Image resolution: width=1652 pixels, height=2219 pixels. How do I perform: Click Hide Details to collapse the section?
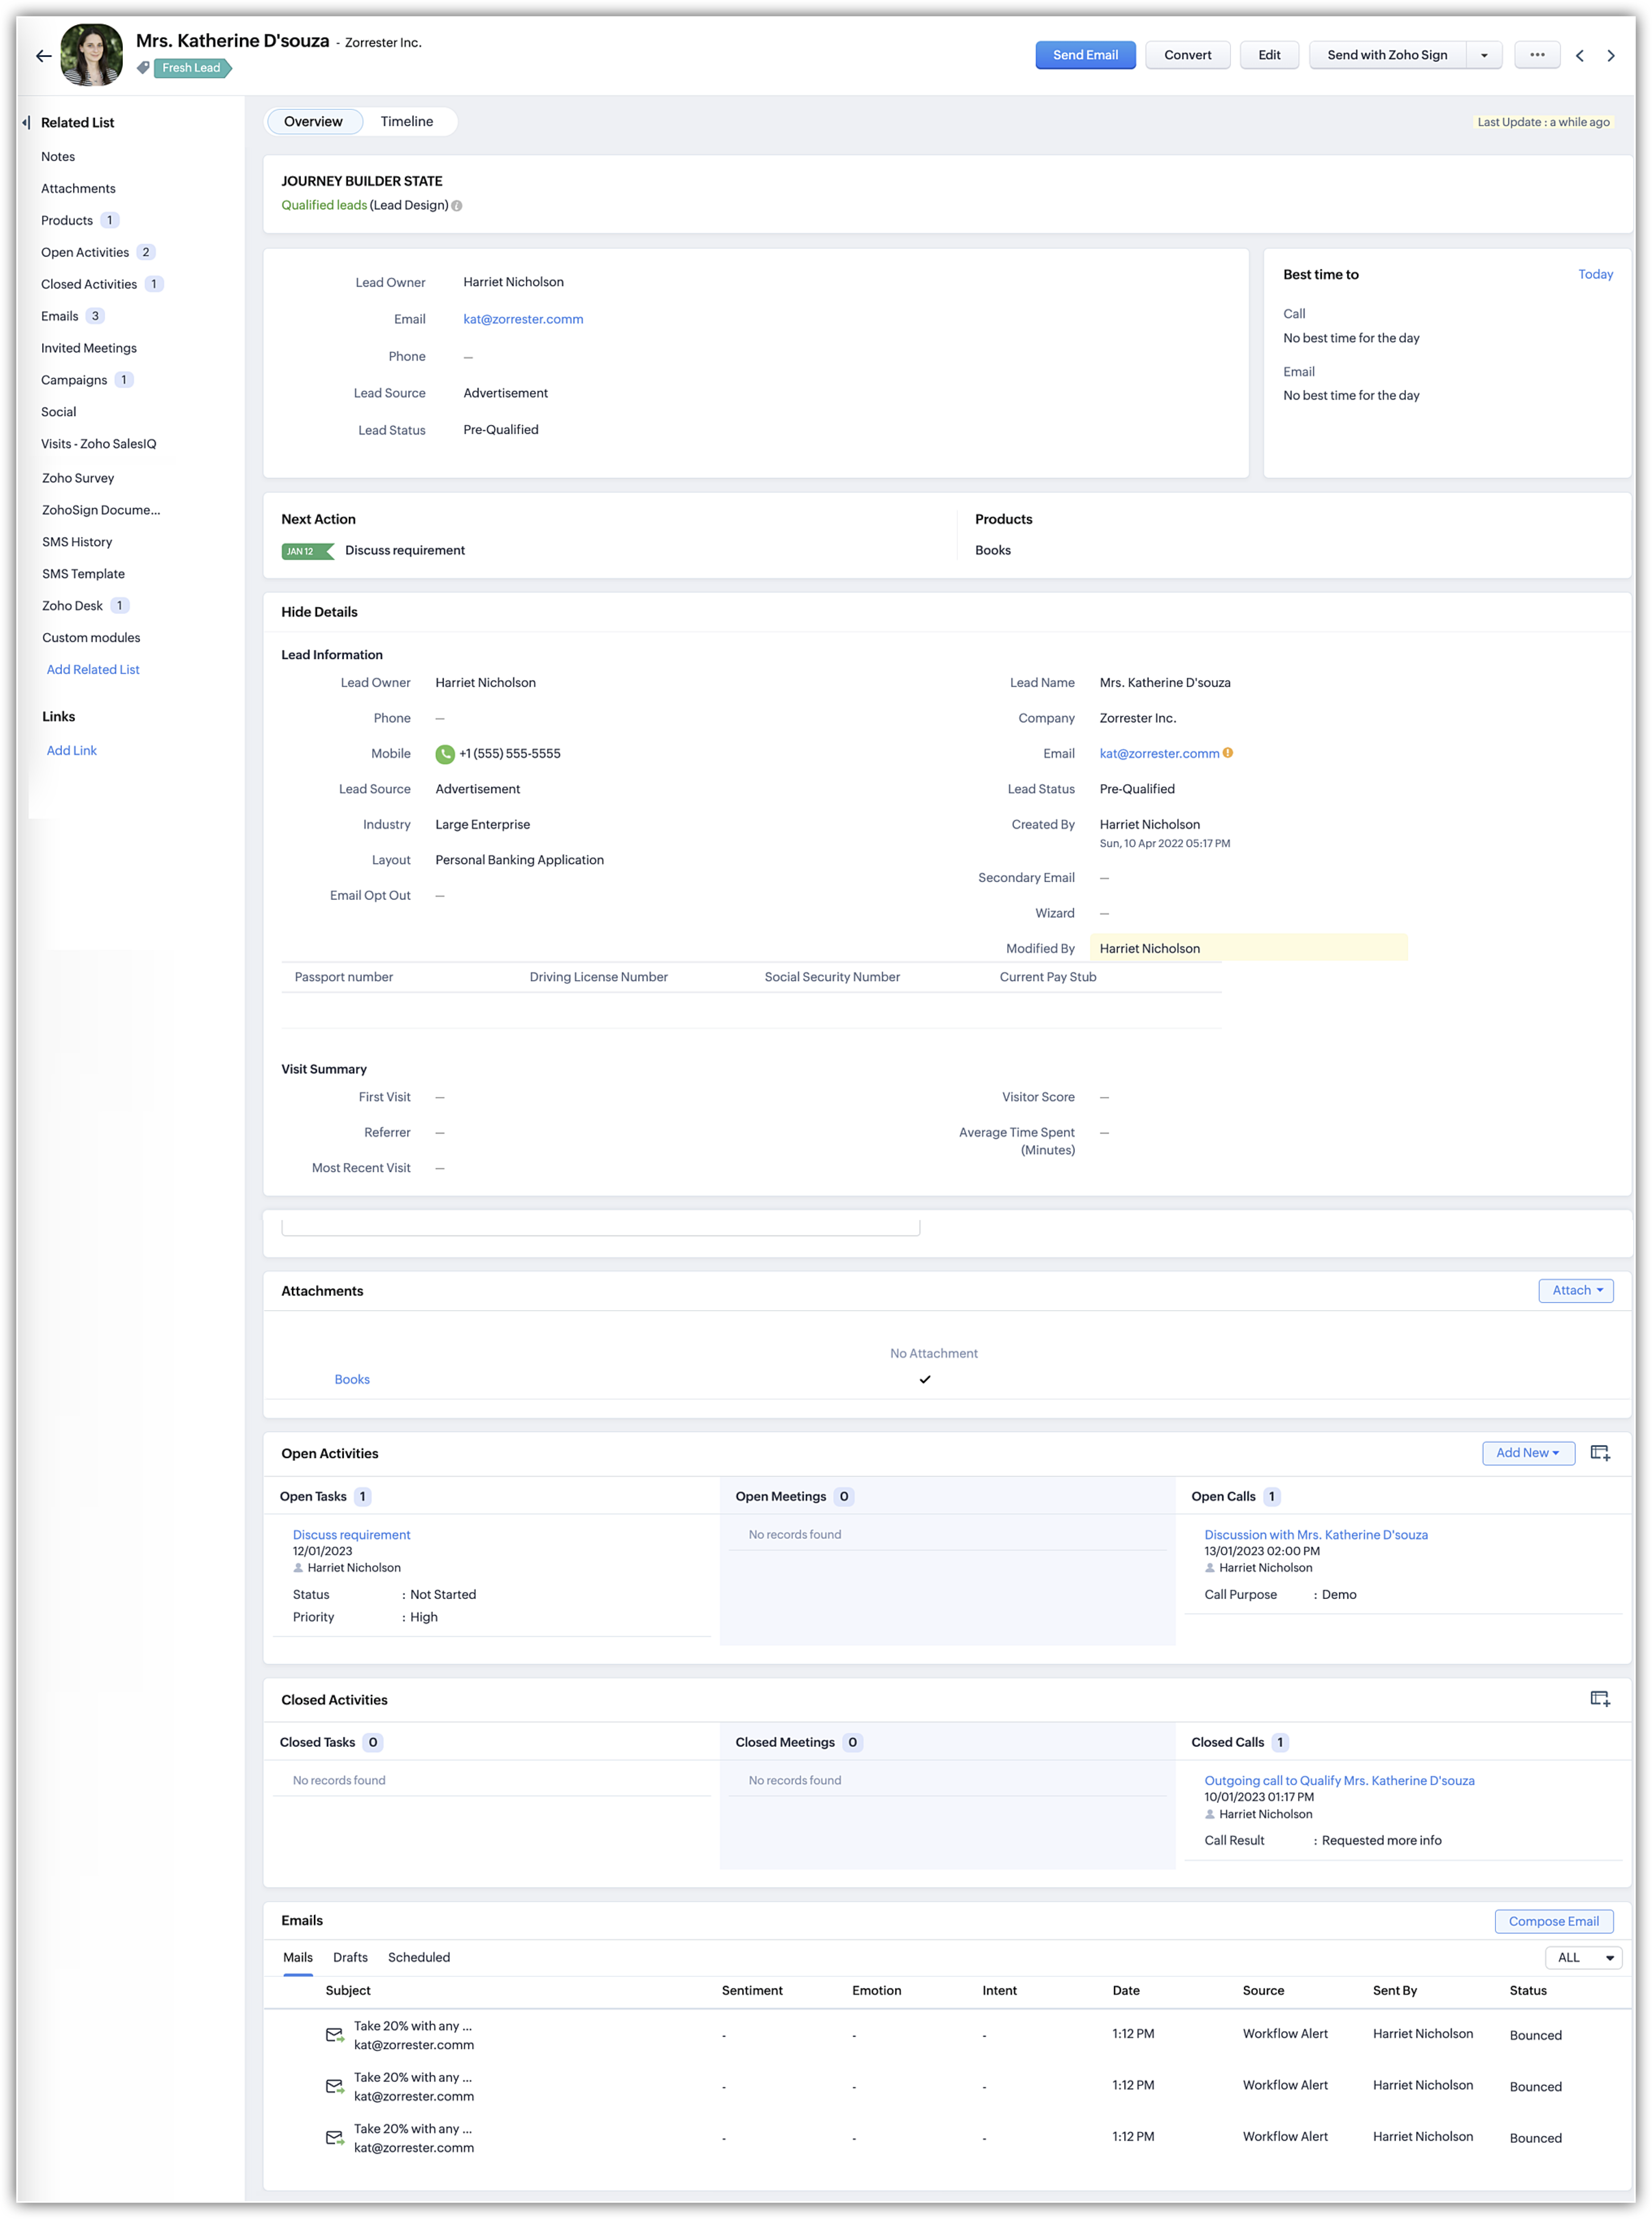[x=319, y=612]
